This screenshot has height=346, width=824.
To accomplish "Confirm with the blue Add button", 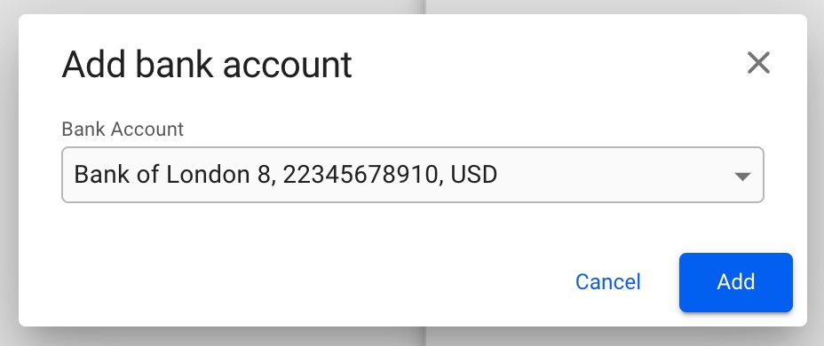I will (x=736, y=282).
